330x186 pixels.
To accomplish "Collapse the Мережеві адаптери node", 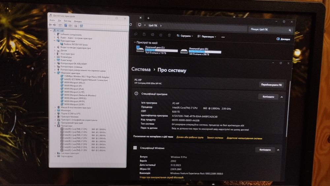I will 55,73.
